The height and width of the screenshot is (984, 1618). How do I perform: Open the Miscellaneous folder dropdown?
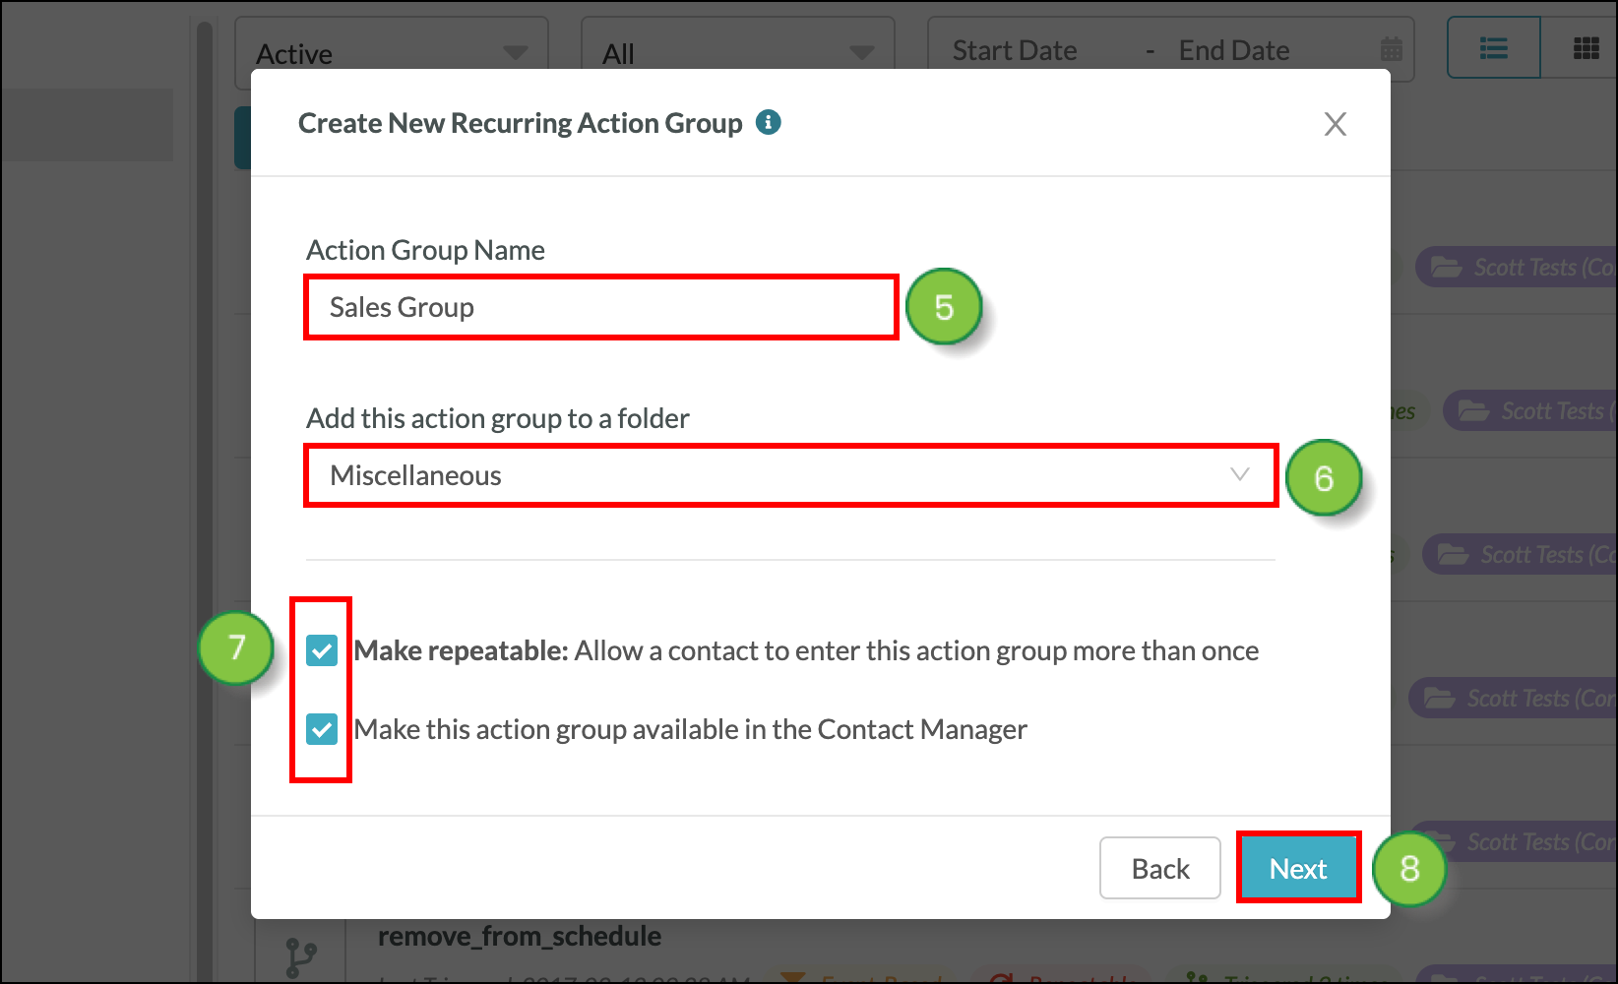coord(790,475)
